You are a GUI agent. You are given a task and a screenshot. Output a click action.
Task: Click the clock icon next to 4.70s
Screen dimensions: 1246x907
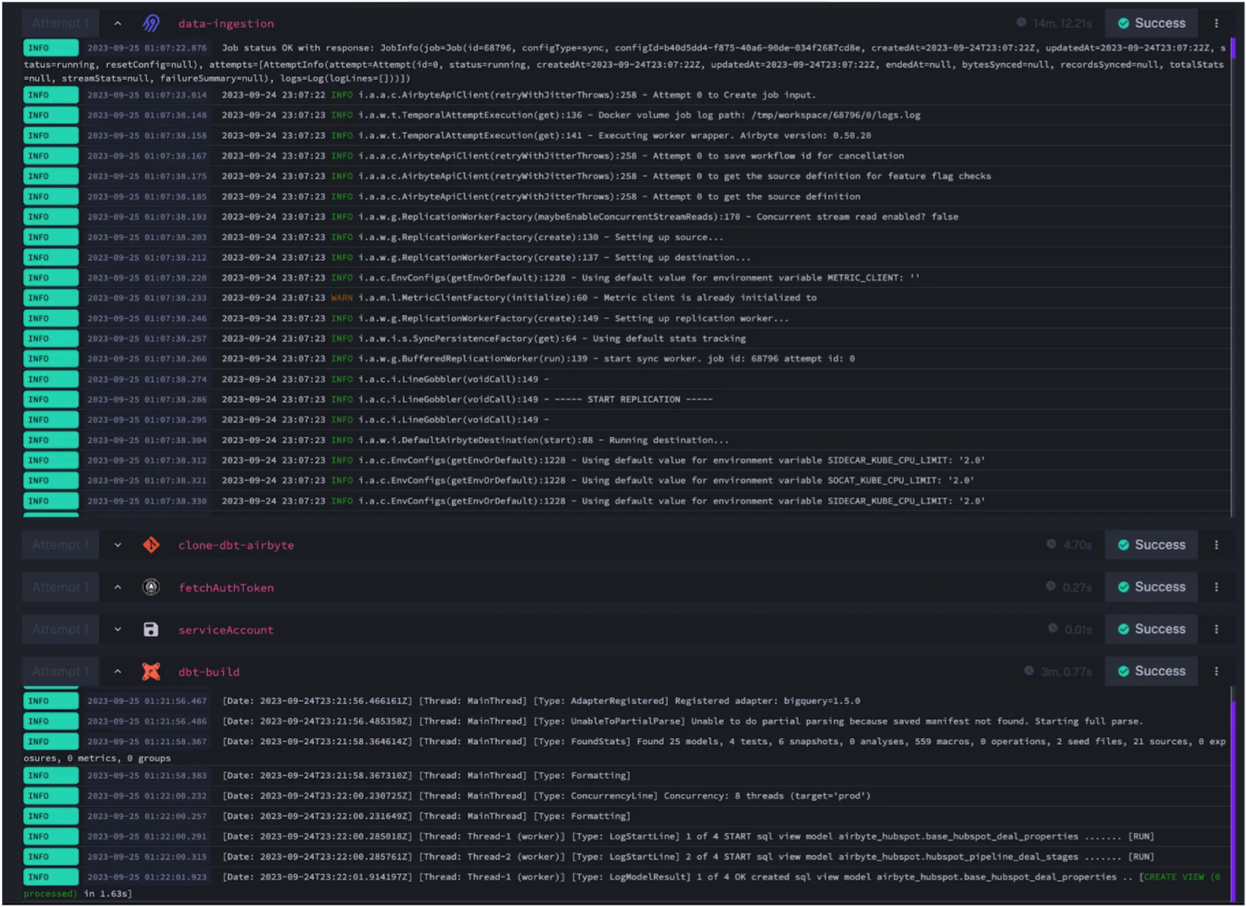point(1053,544)
